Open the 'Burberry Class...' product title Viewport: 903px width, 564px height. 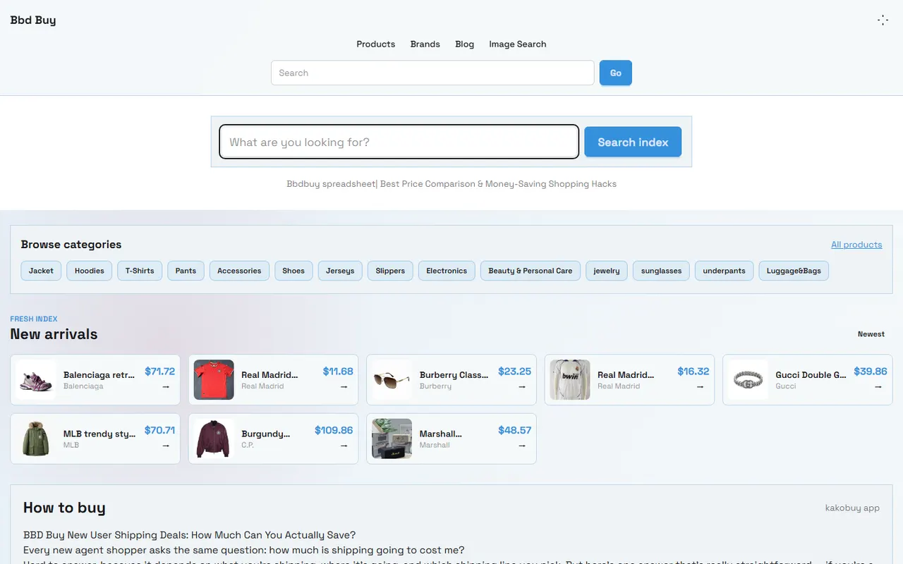(x=454, y=375)
